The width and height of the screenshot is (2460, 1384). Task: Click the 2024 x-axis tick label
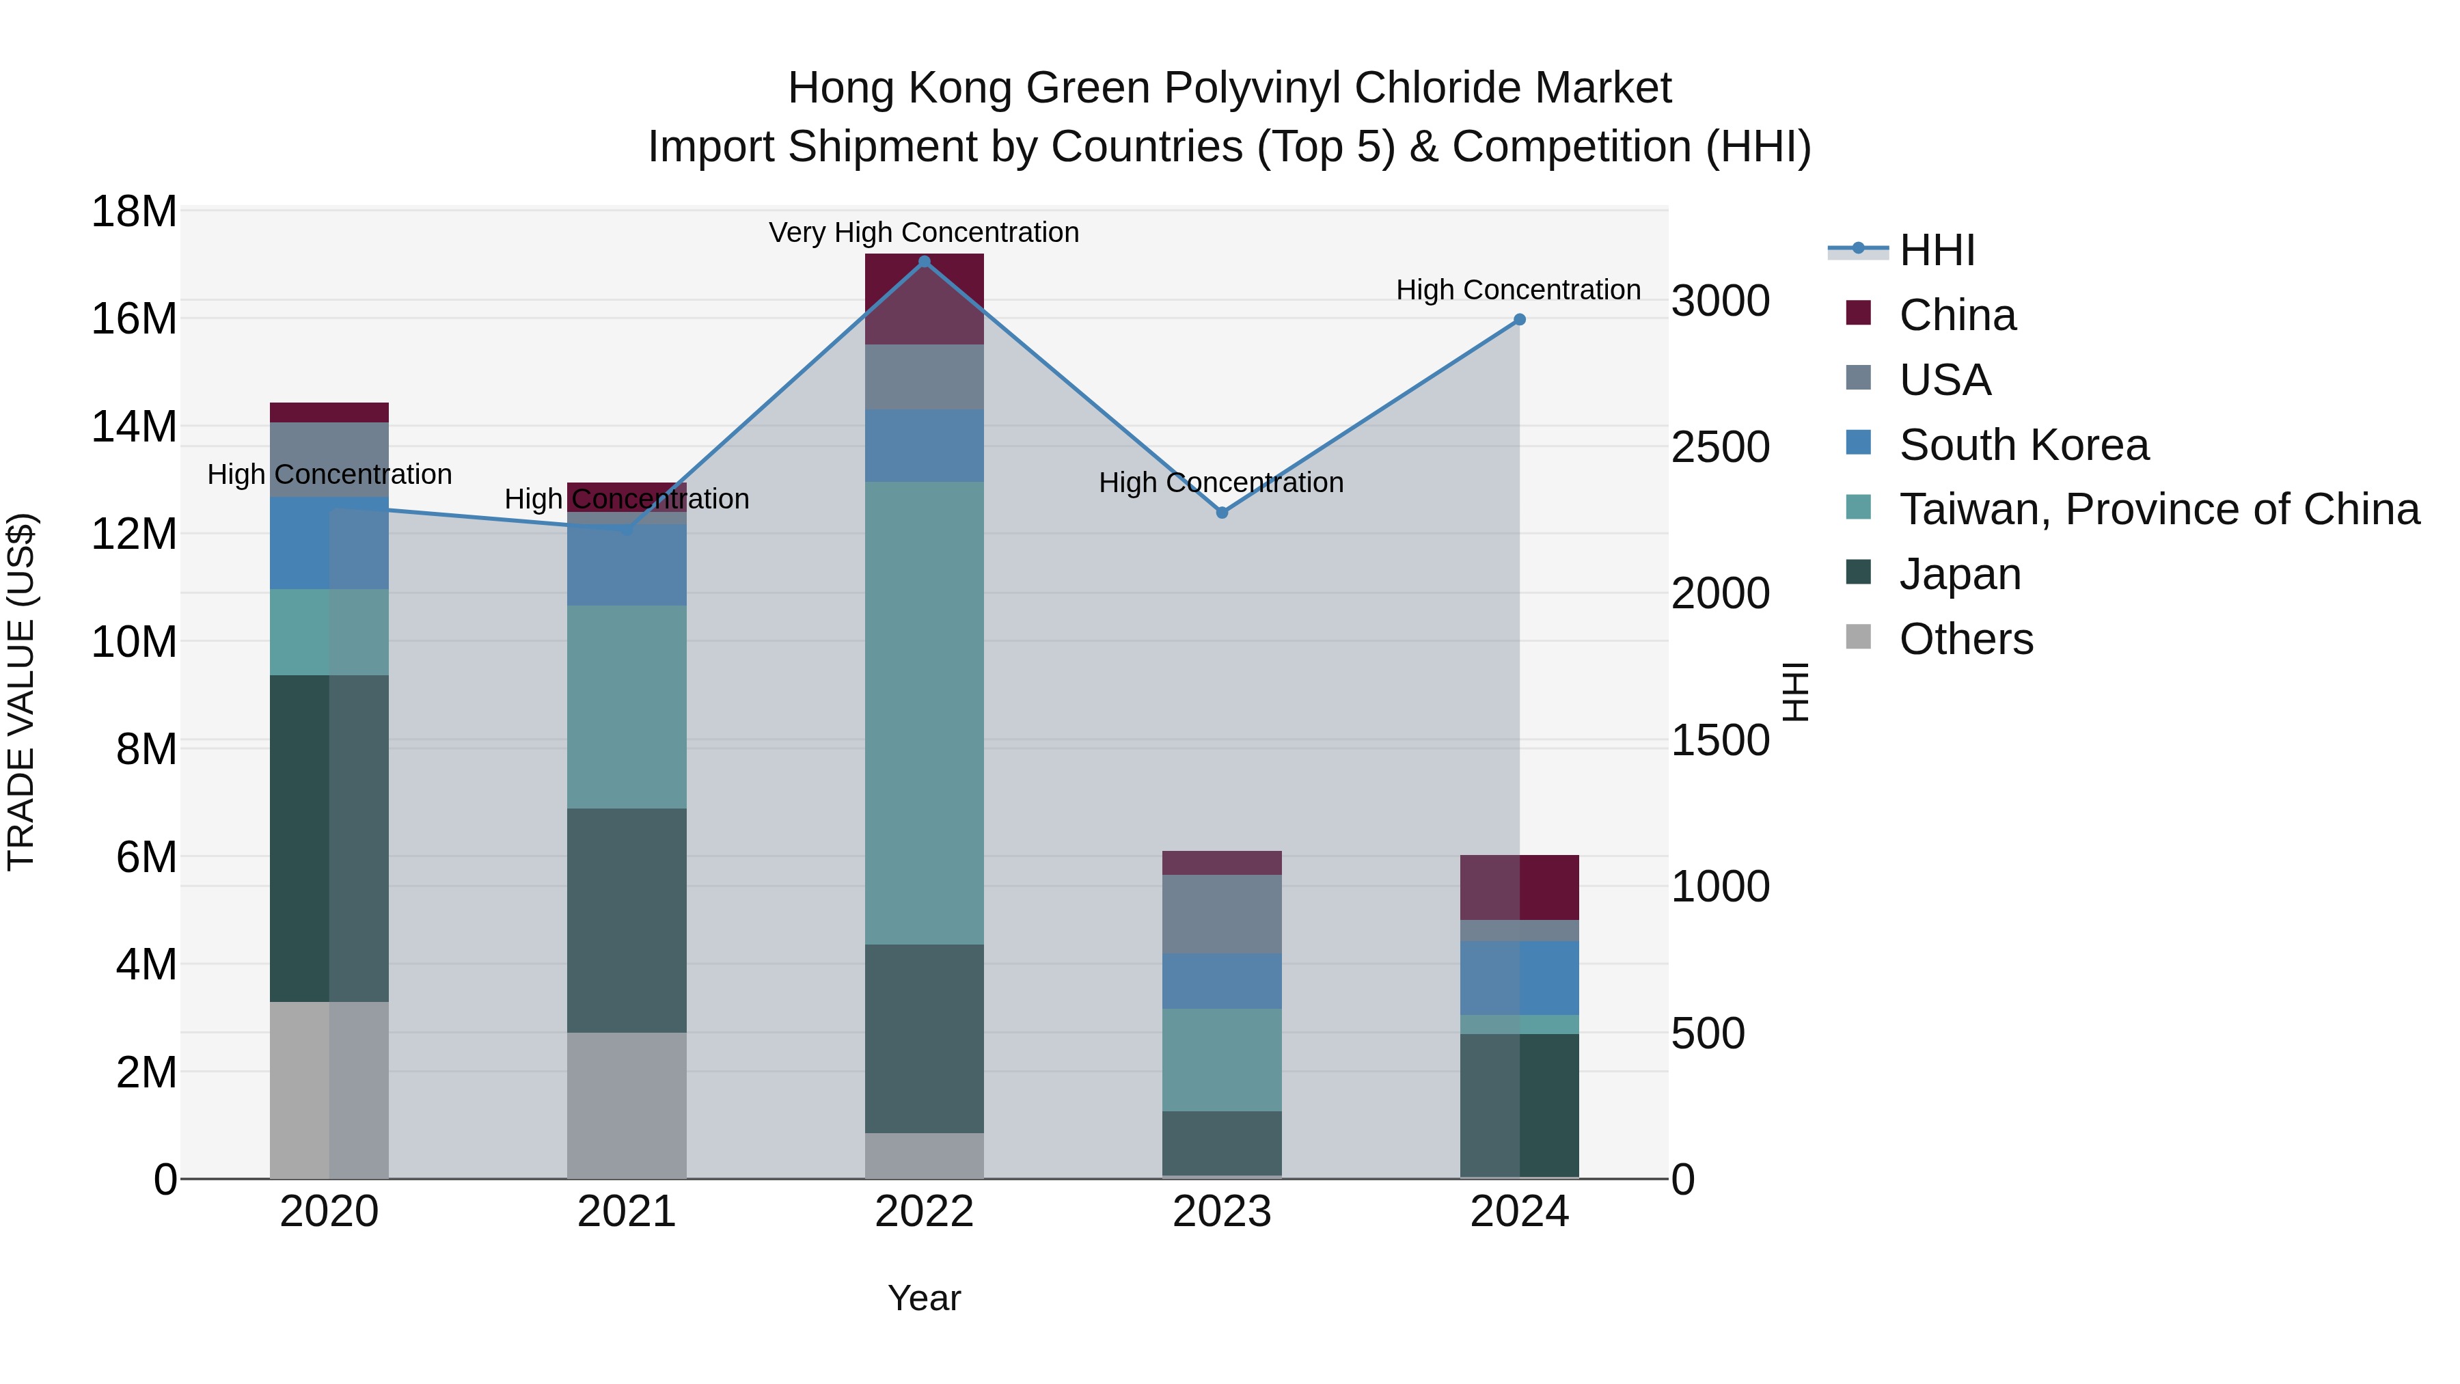click(1520, 1212)
